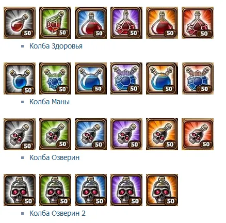Select the green-background health flask icon

click(x=55, y=23)
